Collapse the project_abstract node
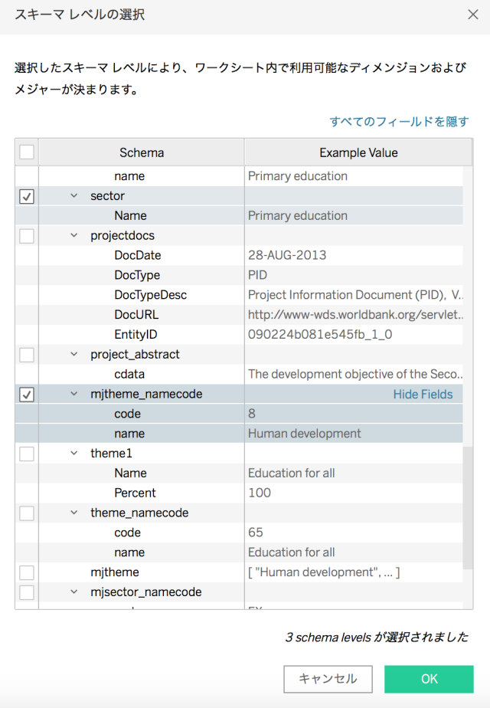Viewport: 490px width, 708px height. tap(74, 355)
